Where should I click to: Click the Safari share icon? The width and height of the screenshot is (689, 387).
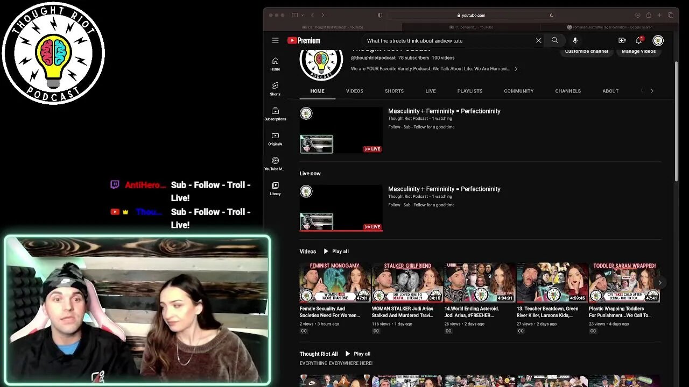click(x=649, y=15)
